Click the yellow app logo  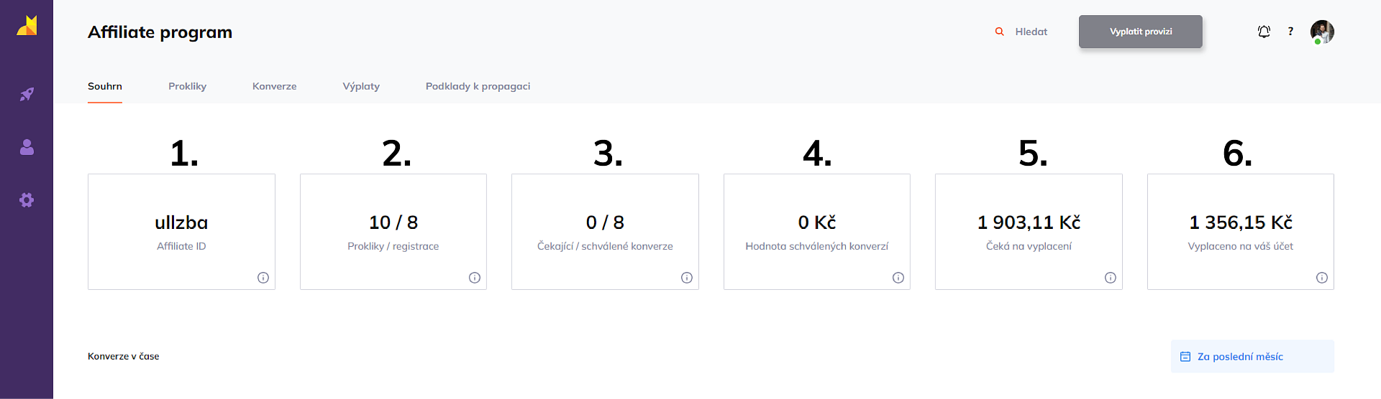point(27,26)
